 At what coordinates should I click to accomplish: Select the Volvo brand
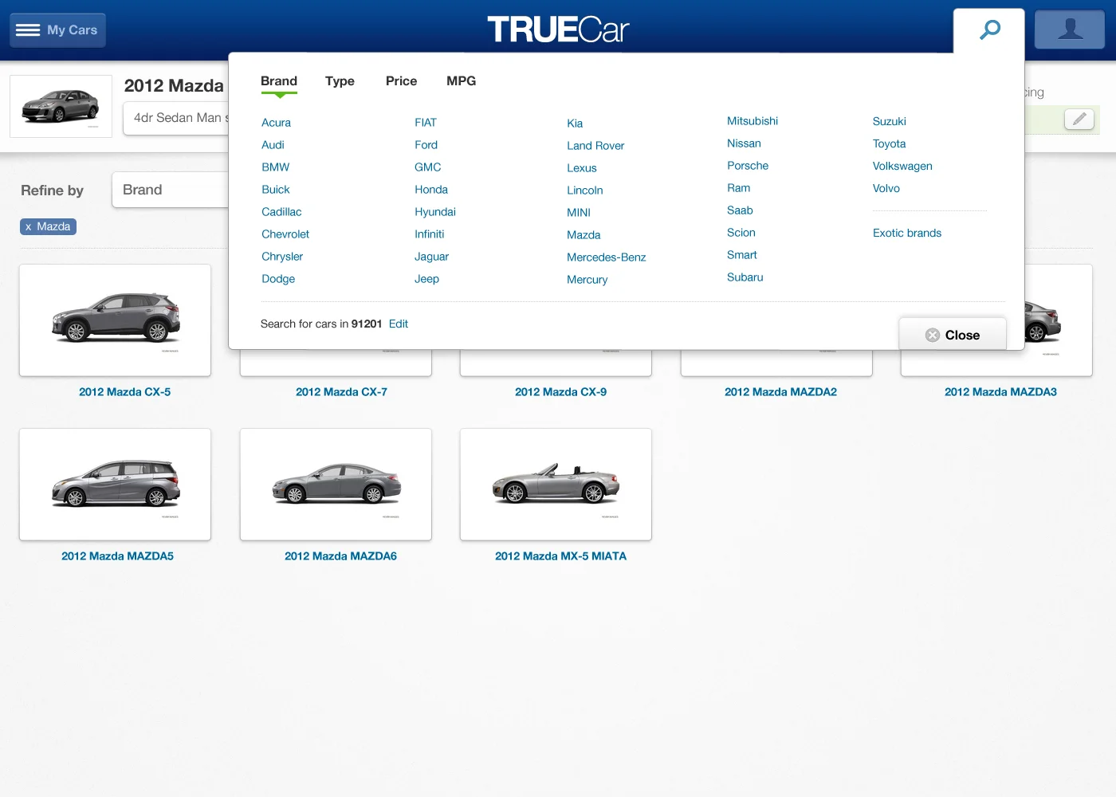(886, 189)
